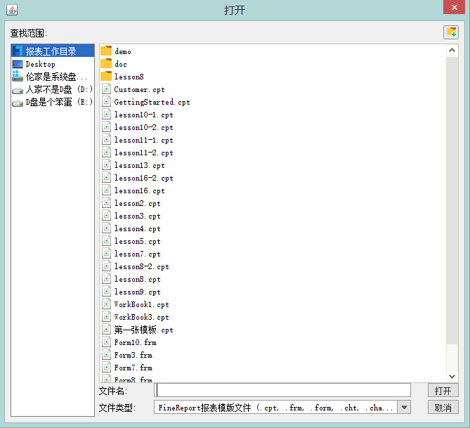Screen dimensions: 470x428
Task: Click the scrollbar down arrow
Action: point(452,376)
